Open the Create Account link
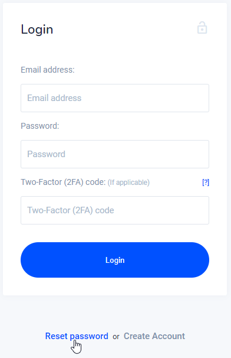This screenshot has width=231, height=358. (154, 336)
